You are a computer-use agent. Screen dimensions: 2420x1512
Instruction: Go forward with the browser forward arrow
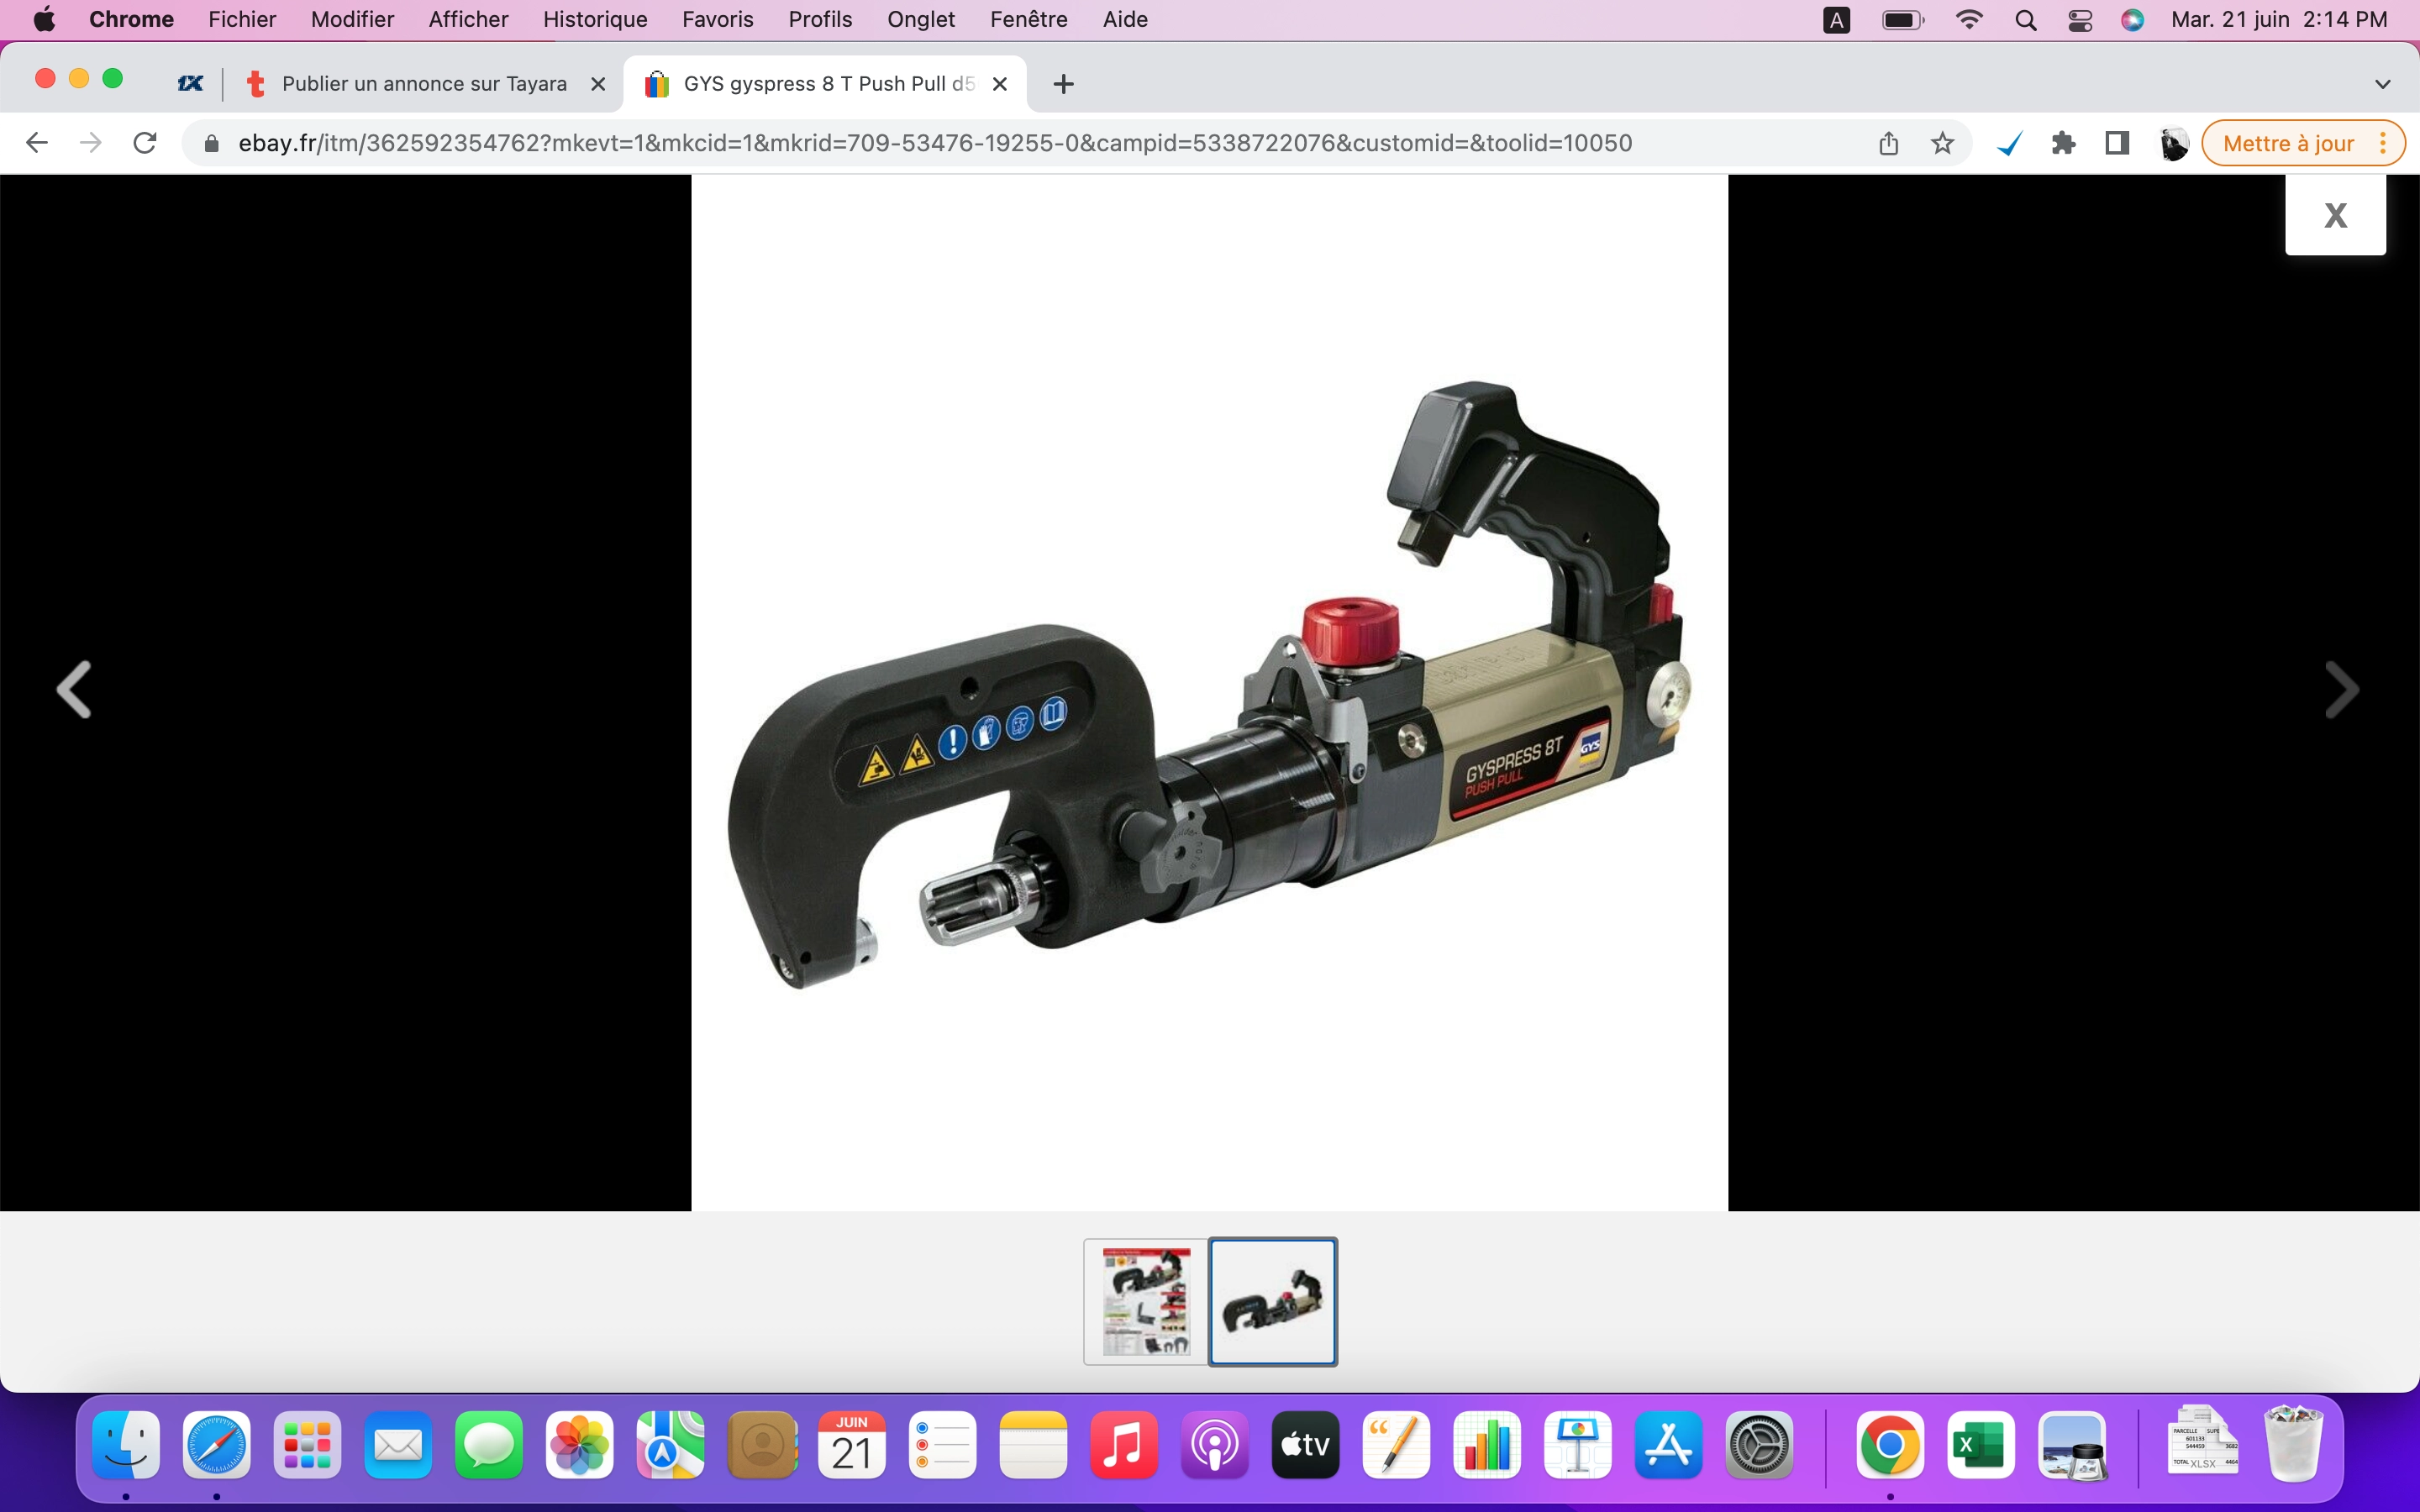(91, 143)
